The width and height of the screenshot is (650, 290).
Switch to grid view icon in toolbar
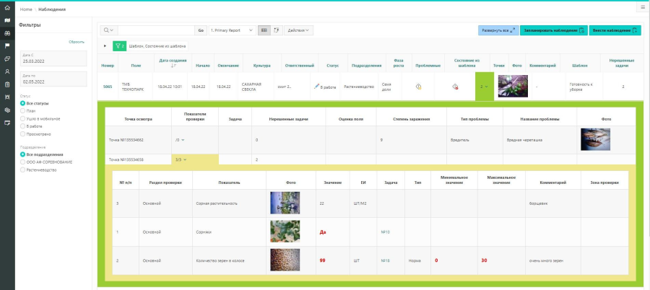point(264,30)
